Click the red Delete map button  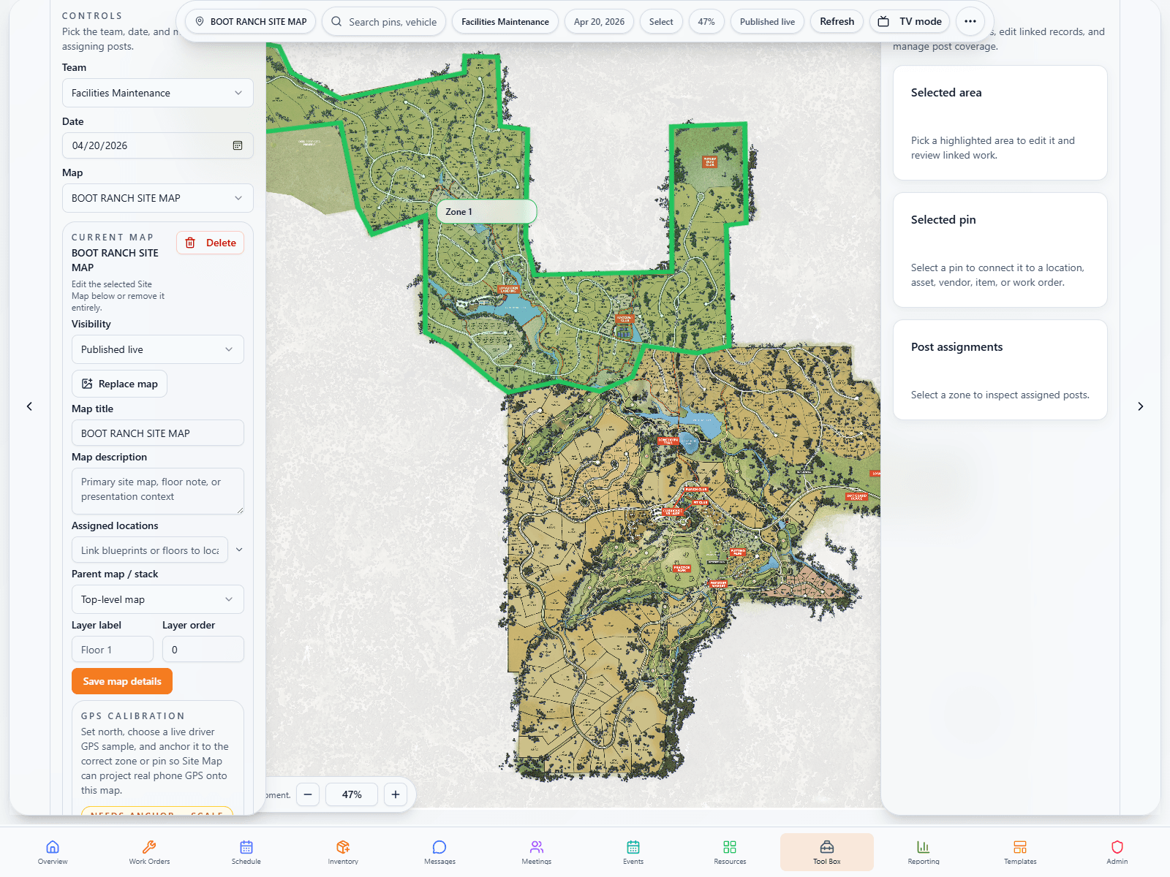pyautogui.click(x=211, y=243)
